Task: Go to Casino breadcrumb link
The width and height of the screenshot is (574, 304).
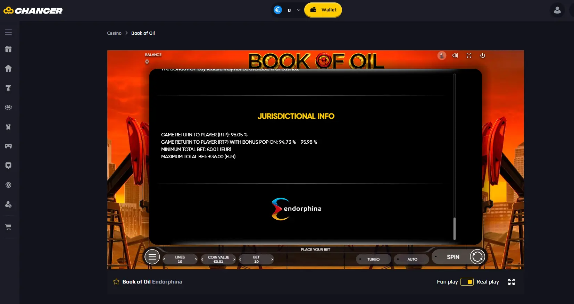Action: [114, 33]
